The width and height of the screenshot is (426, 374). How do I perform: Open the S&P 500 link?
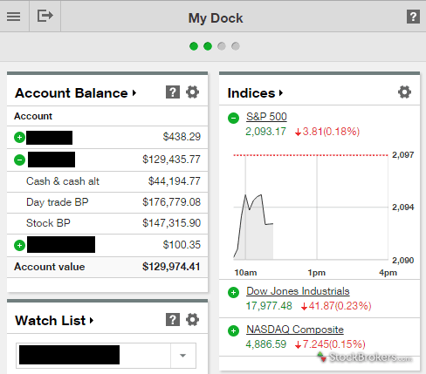266,117
